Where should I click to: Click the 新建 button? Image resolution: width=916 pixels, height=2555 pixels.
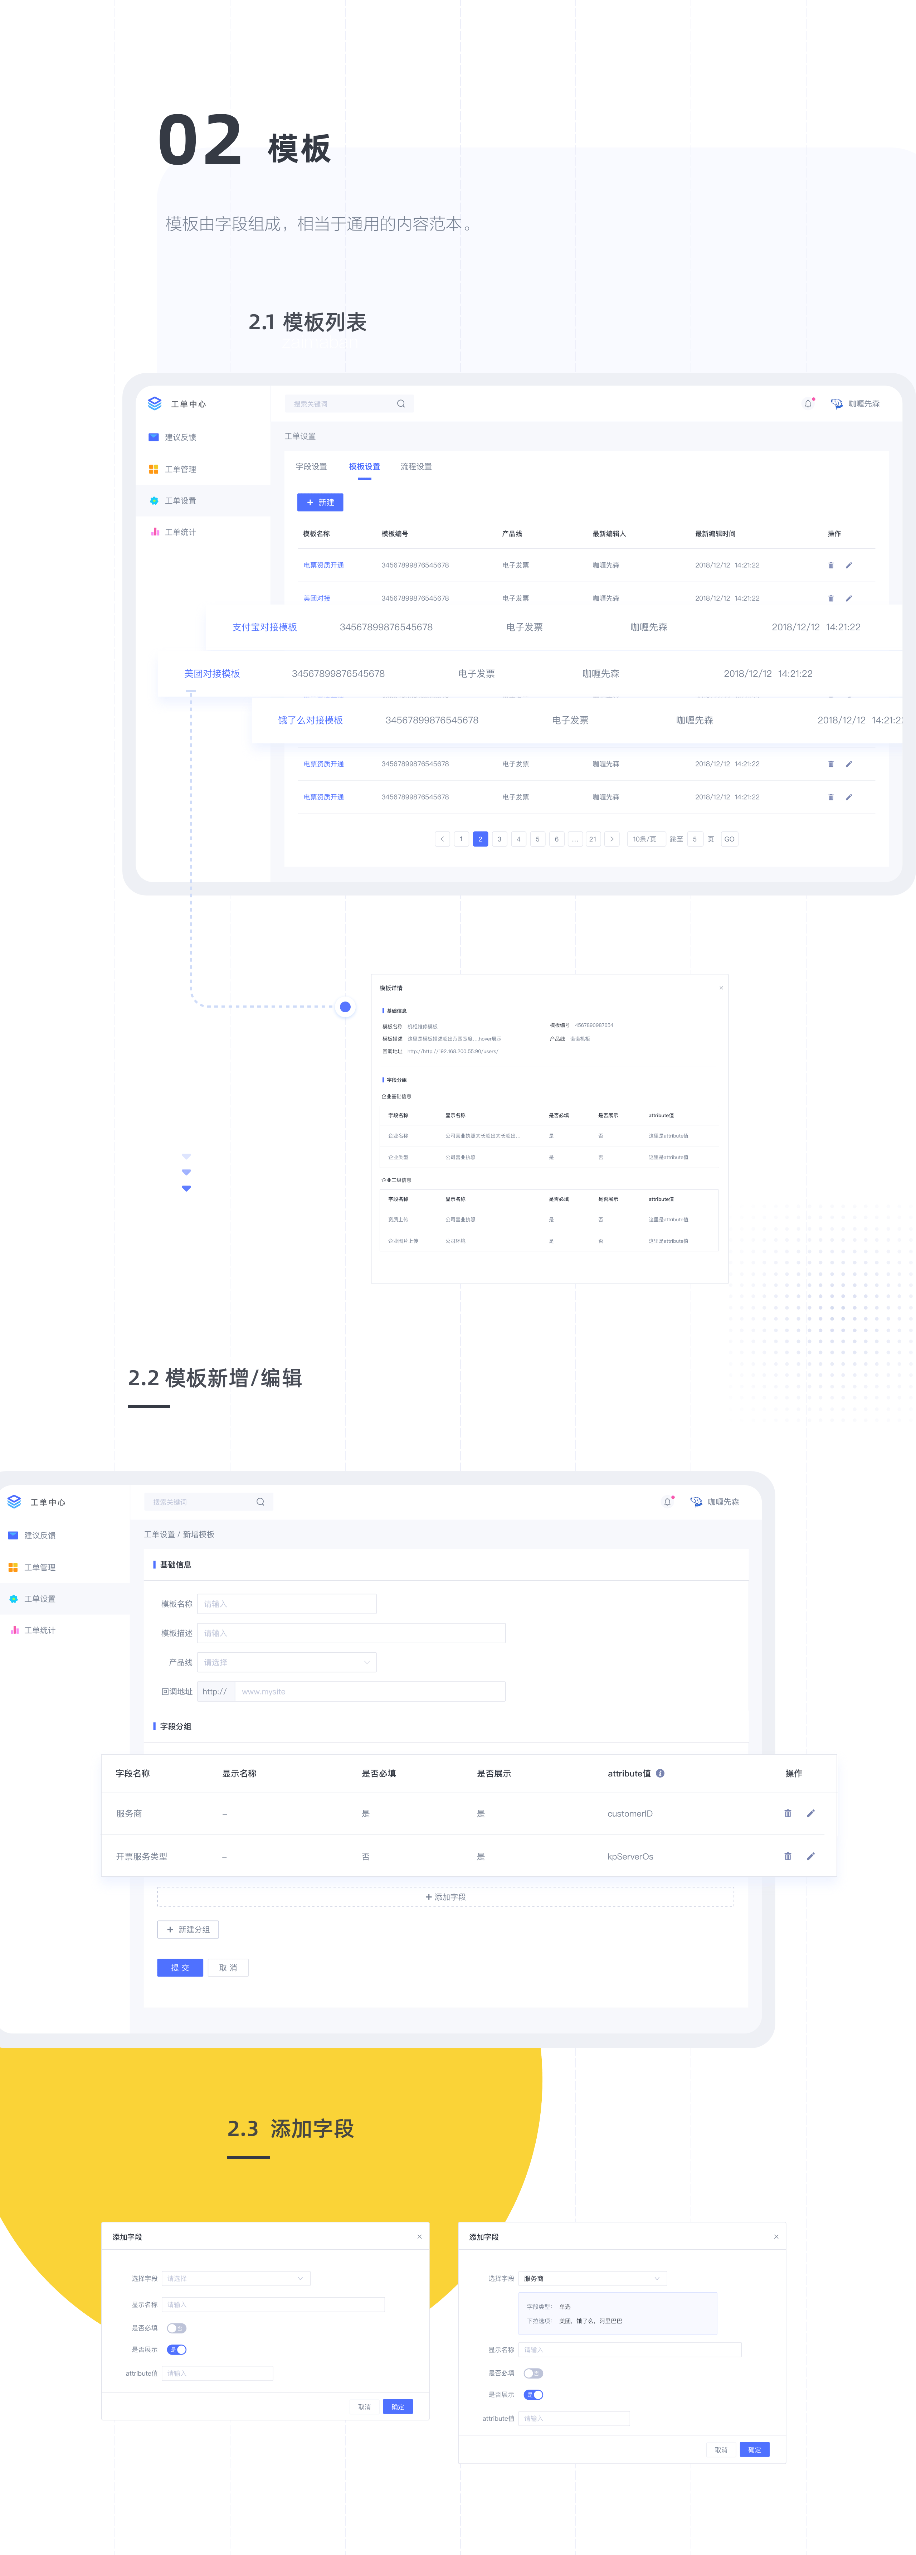(320, 503)
